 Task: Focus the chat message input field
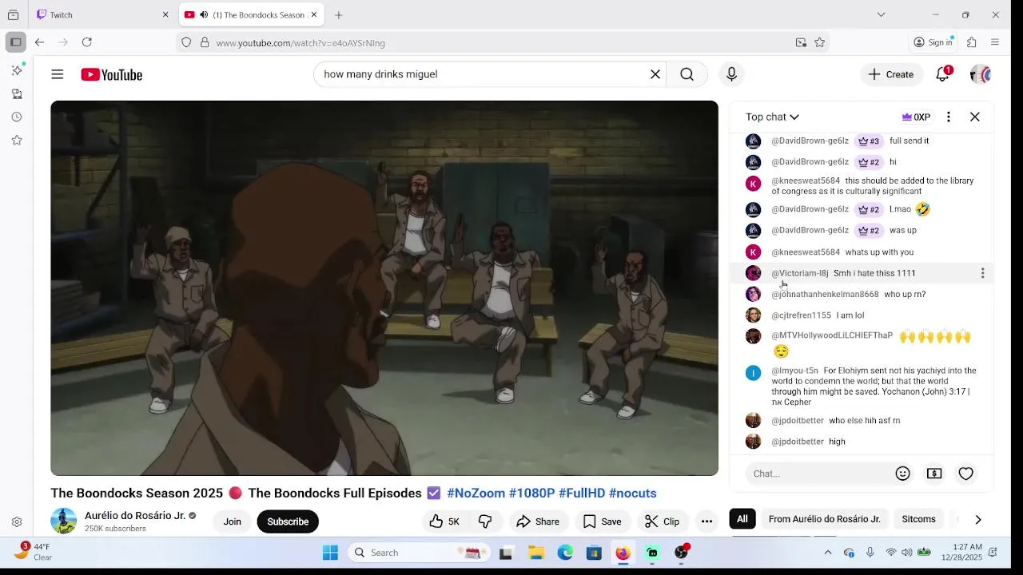[819, 474]
